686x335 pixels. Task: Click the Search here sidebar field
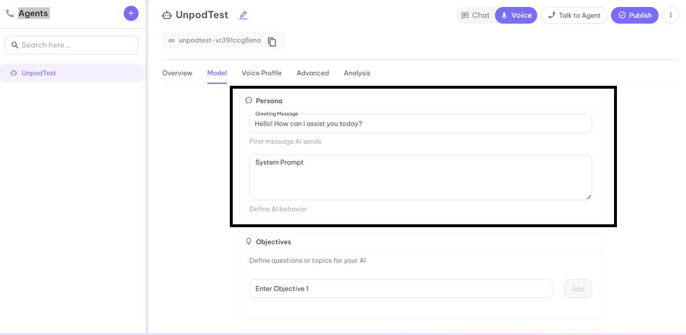click(x=71, y=45)
